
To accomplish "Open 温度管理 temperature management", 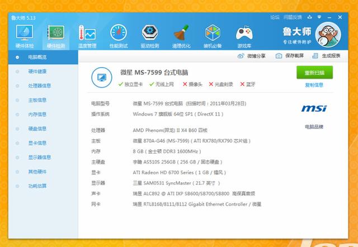I will (x=87, y=36).
